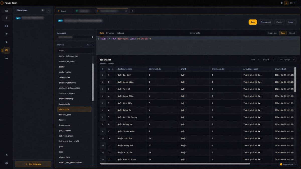Click the Import button
The image size is (301, 169).
point(291,22)
